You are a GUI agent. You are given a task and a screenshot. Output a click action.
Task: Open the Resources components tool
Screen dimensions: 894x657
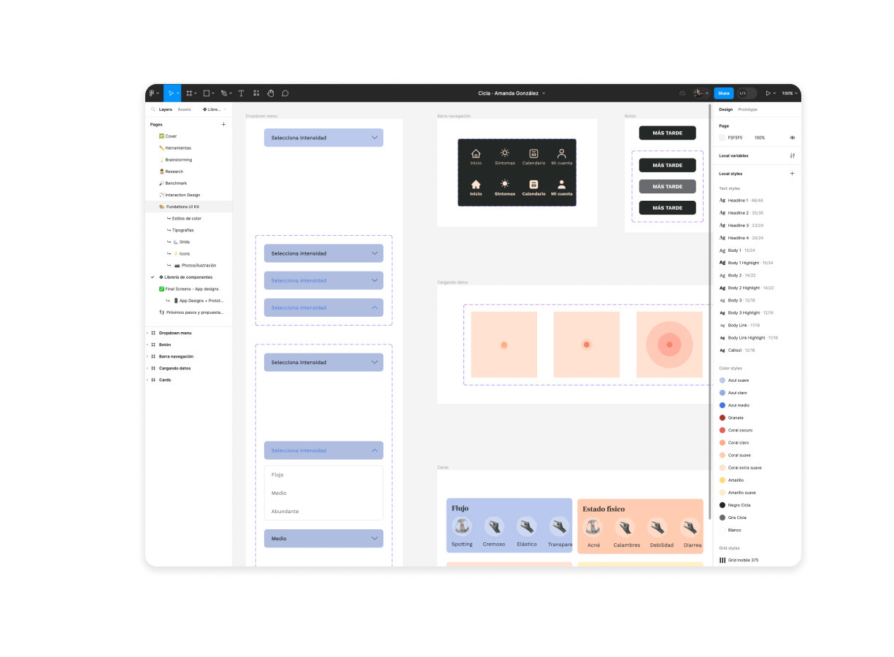point(256,93)
